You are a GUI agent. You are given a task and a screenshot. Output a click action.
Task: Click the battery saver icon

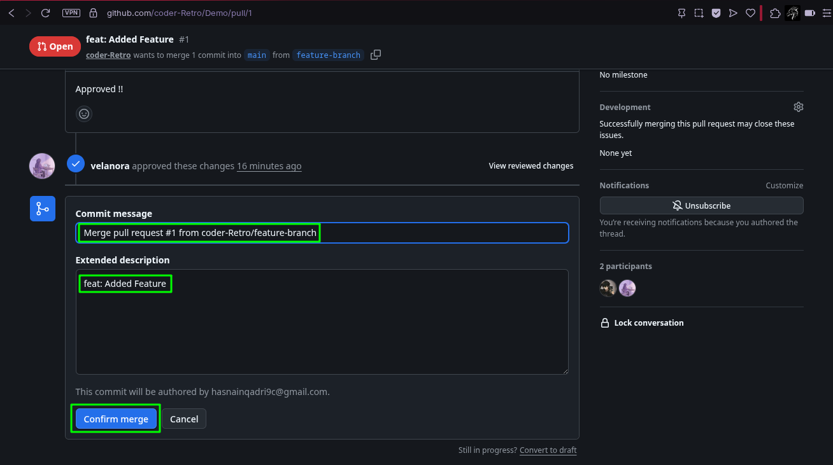[810, 13]
